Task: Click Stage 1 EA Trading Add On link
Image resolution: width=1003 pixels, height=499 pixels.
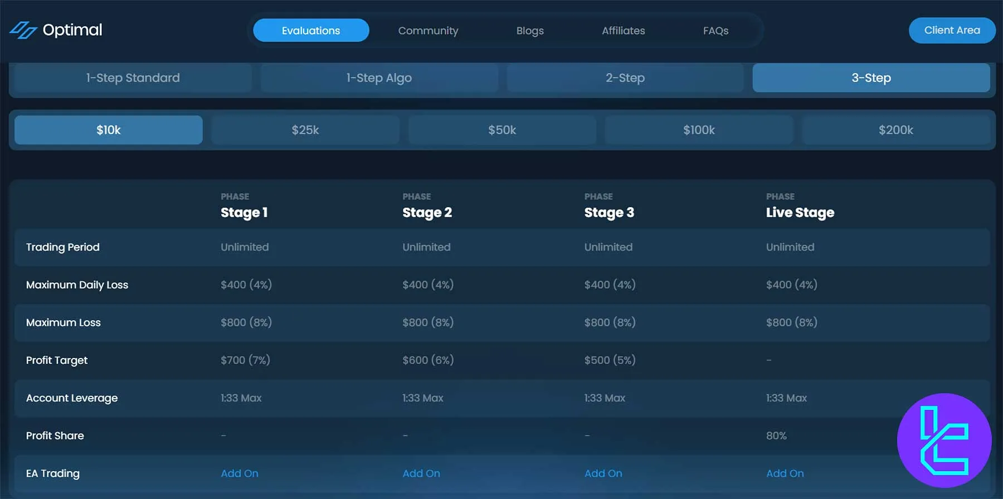Action: (x=240, y=473)
